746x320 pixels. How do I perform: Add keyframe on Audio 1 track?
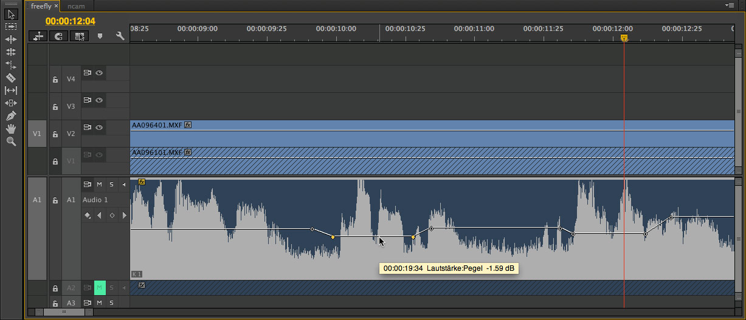[x=112, y=215]
